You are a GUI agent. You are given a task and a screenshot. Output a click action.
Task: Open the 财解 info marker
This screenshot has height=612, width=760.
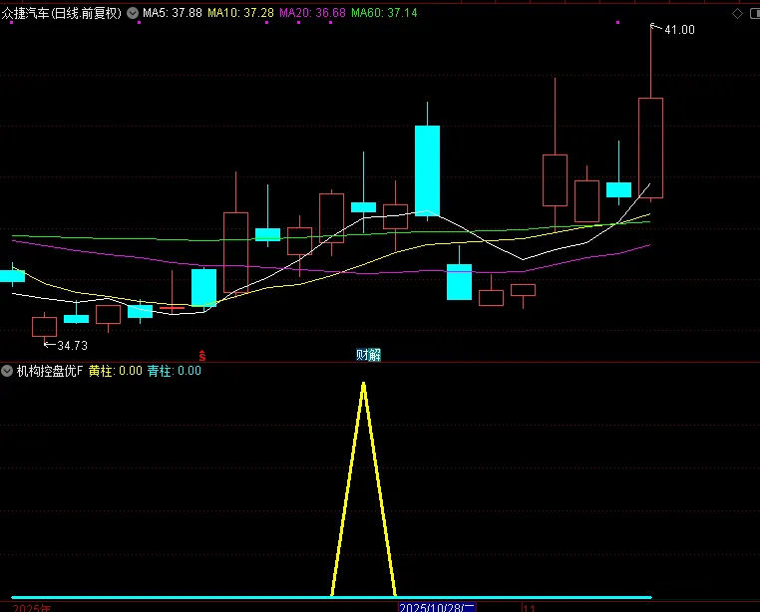pyautogui.click(x=368, y=355)
